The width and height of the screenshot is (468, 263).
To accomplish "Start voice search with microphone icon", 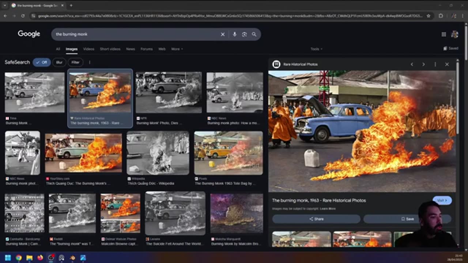I will [x=235, y=34].
